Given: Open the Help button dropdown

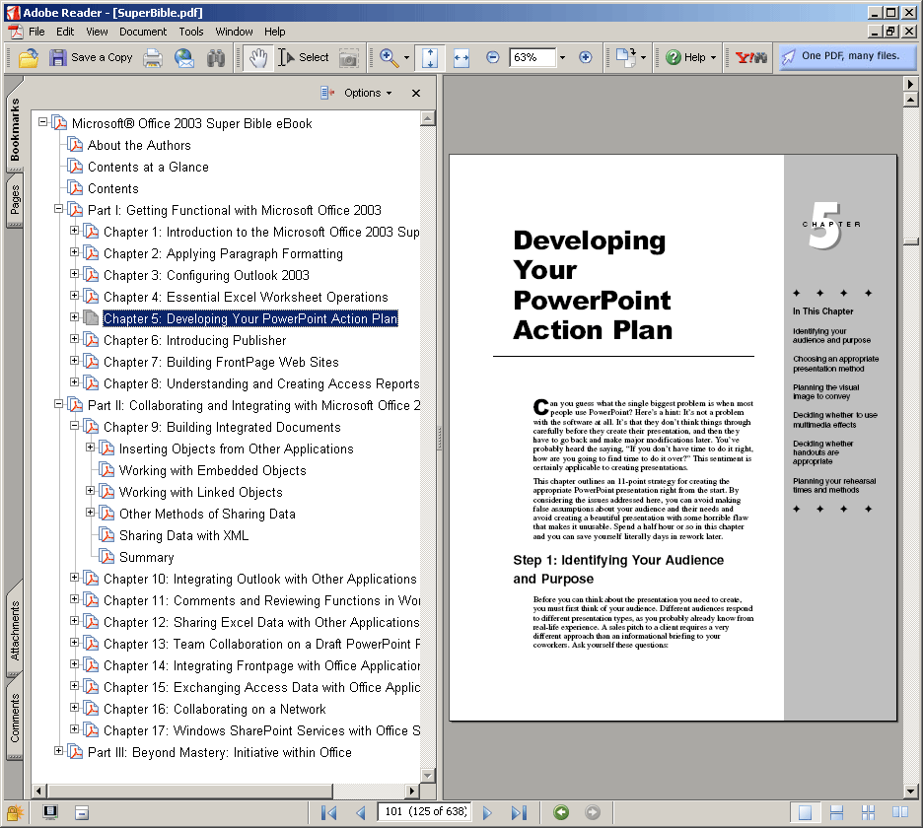Looking at the screenshot, I should [x=713, y=58].
